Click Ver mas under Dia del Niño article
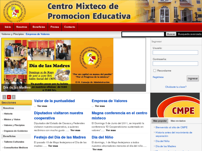 click(x=98, y=149)
